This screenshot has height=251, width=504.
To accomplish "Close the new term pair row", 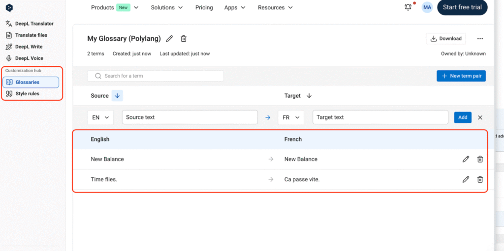I will pos(480,117).
